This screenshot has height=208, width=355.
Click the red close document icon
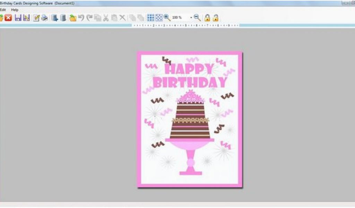pos(8,18)
